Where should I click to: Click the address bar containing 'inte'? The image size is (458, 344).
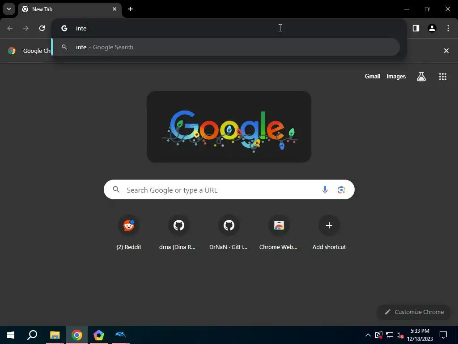(229, 28)
